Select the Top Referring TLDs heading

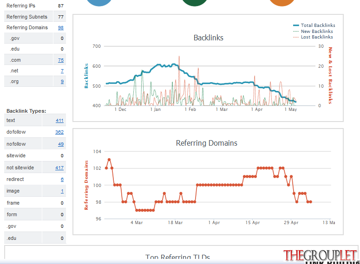[x=177, y=257]
